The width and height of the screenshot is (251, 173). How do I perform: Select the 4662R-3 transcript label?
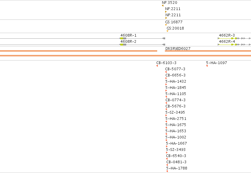pos(227,35)
